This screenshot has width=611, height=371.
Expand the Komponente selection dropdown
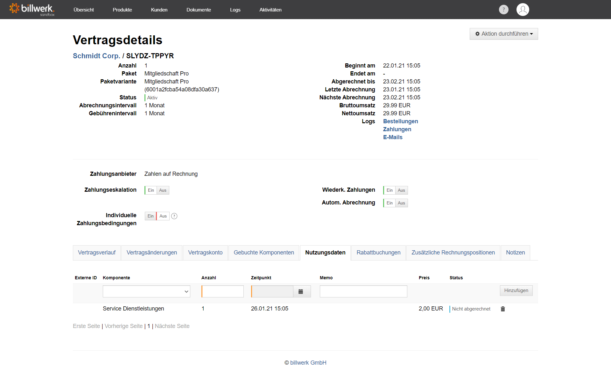146,291
